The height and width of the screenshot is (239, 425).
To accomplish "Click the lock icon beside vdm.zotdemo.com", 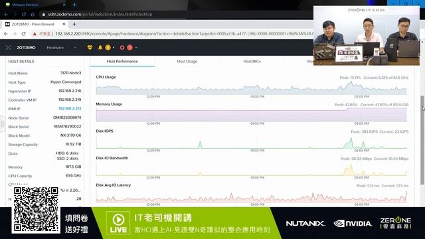I will click(43, 14).
